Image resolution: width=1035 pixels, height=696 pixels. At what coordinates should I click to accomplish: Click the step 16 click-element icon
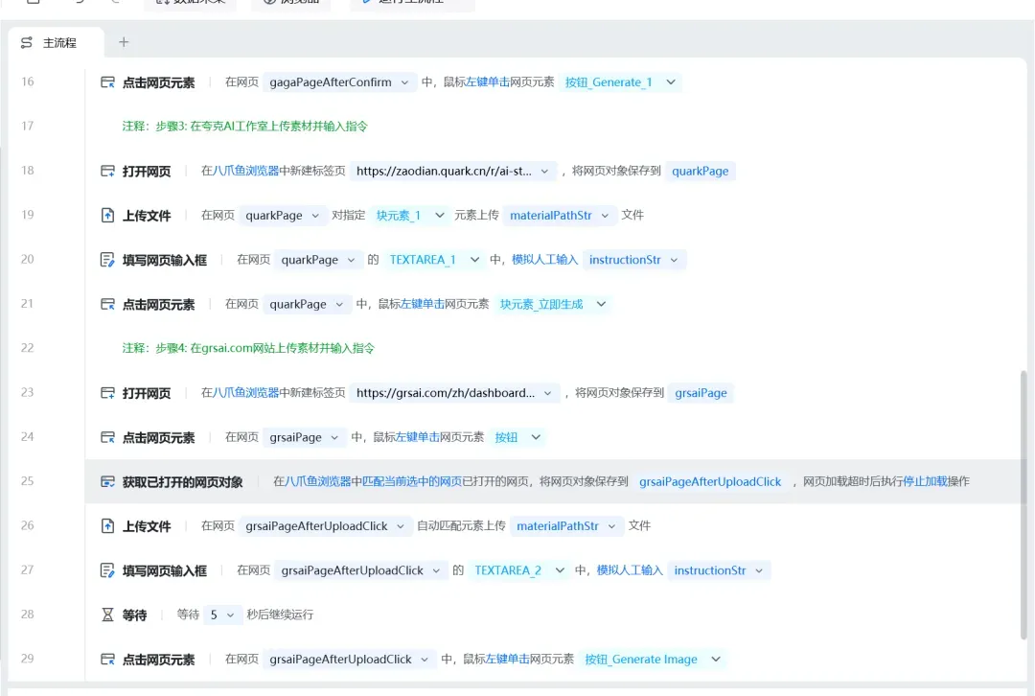[107, 82]
